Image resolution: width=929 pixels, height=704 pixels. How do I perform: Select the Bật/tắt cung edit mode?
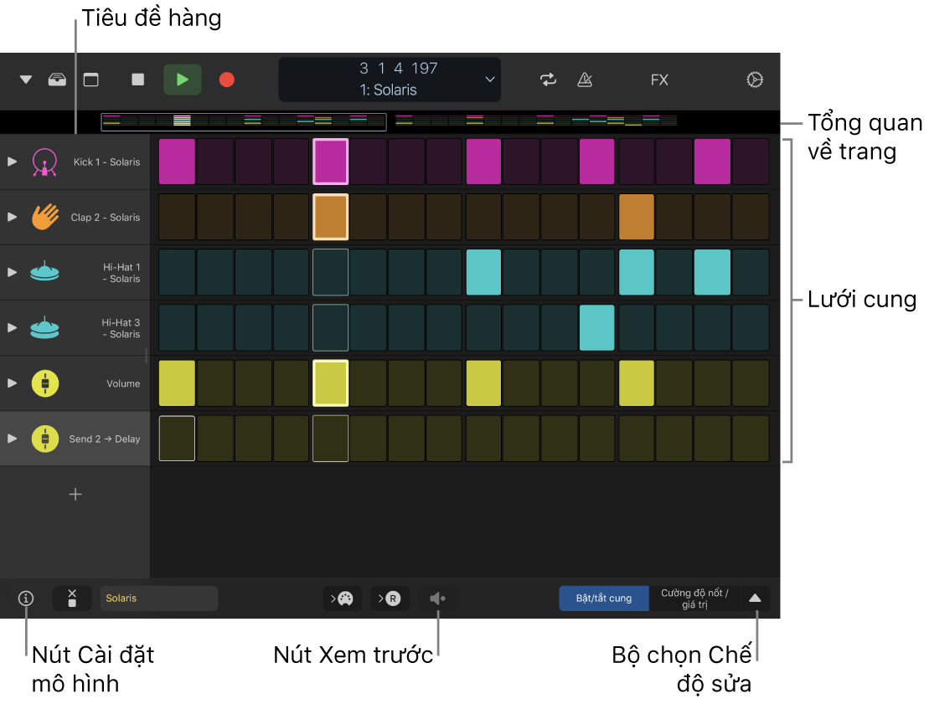pos(604,599)
